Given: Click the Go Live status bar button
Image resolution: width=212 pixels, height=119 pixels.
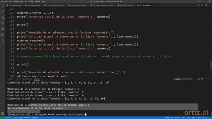Looking at the screenshot, I should coord(201,118).
